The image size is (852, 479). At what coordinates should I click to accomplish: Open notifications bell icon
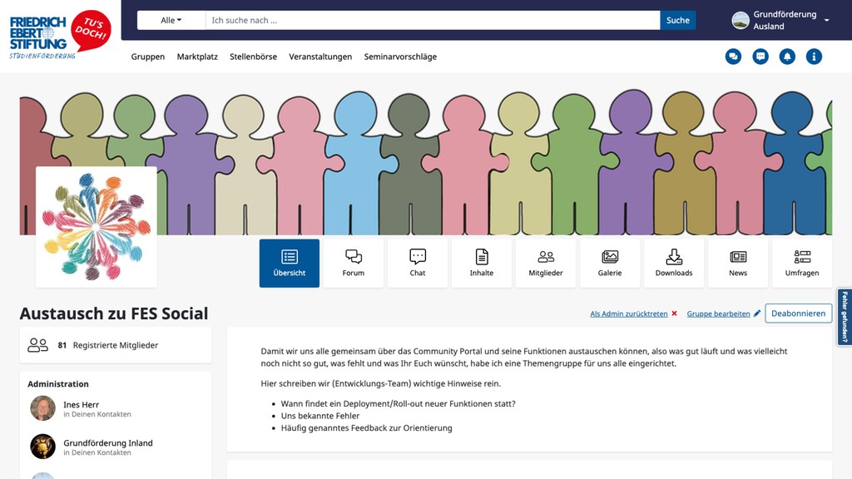[x=787, y=57]
